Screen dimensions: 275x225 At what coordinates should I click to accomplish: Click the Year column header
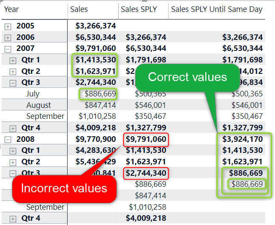(11, 9)
